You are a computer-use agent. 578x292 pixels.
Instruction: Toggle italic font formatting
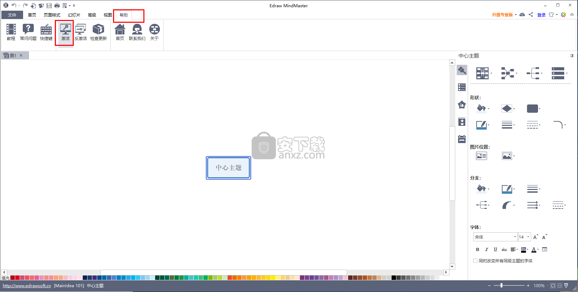[x=486, y=249]
